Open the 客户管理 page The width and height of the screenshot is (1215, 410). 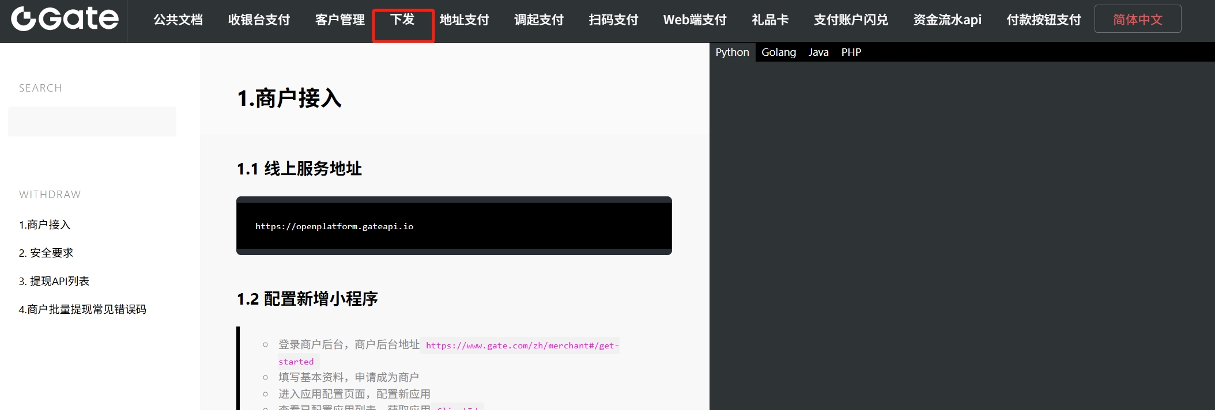pyautogui.click(x=339, y=20)
